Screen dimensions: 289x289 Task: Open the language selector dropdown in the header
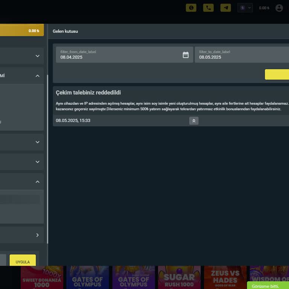click(245, 8)
